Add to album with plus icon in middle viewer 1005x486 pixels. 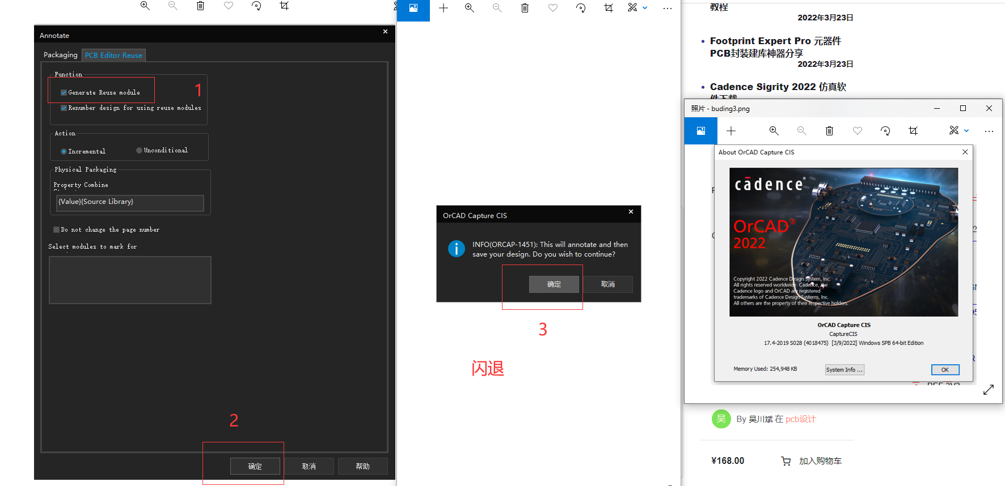444,8
